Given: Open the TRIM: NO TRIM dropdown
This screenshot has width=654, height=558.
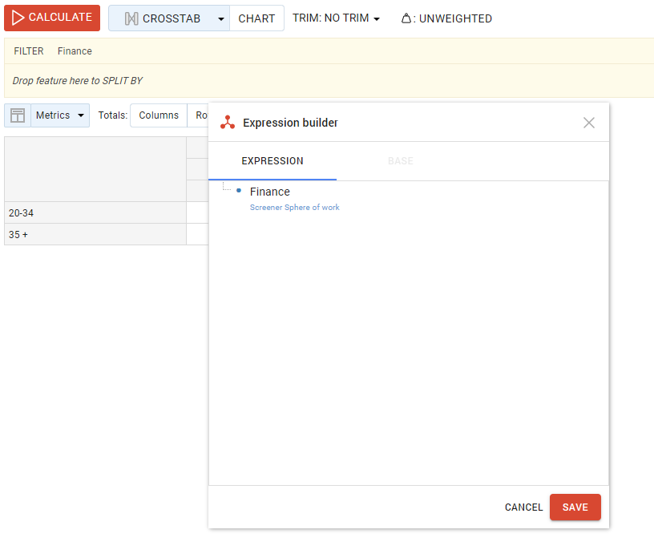Looking at the screenshot, I should 336,18.
